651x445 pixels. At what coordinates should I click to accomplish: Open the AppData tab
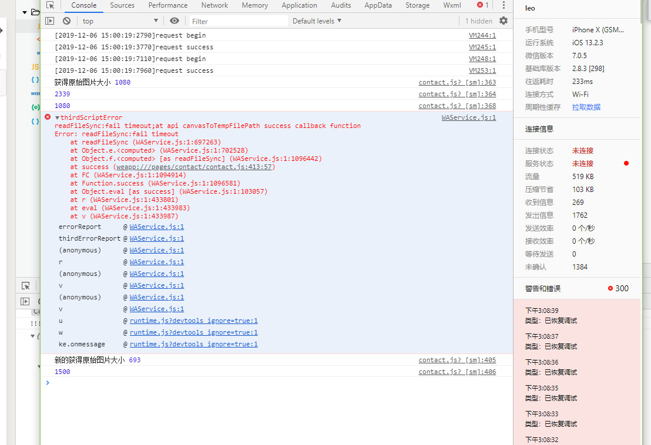point(378,5)
